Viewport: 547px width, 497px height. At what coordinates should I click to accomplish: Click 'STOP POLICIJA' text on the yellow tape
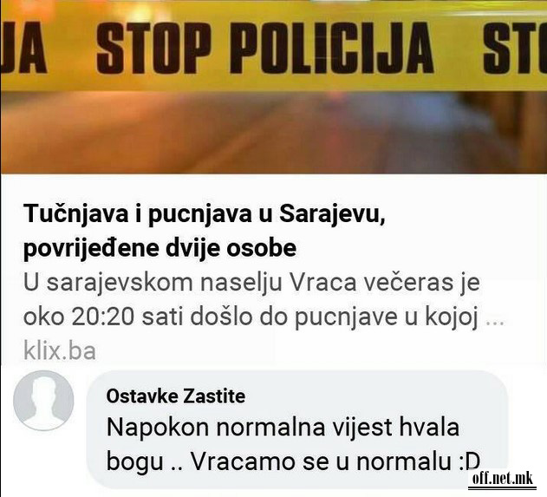(265, 48)
